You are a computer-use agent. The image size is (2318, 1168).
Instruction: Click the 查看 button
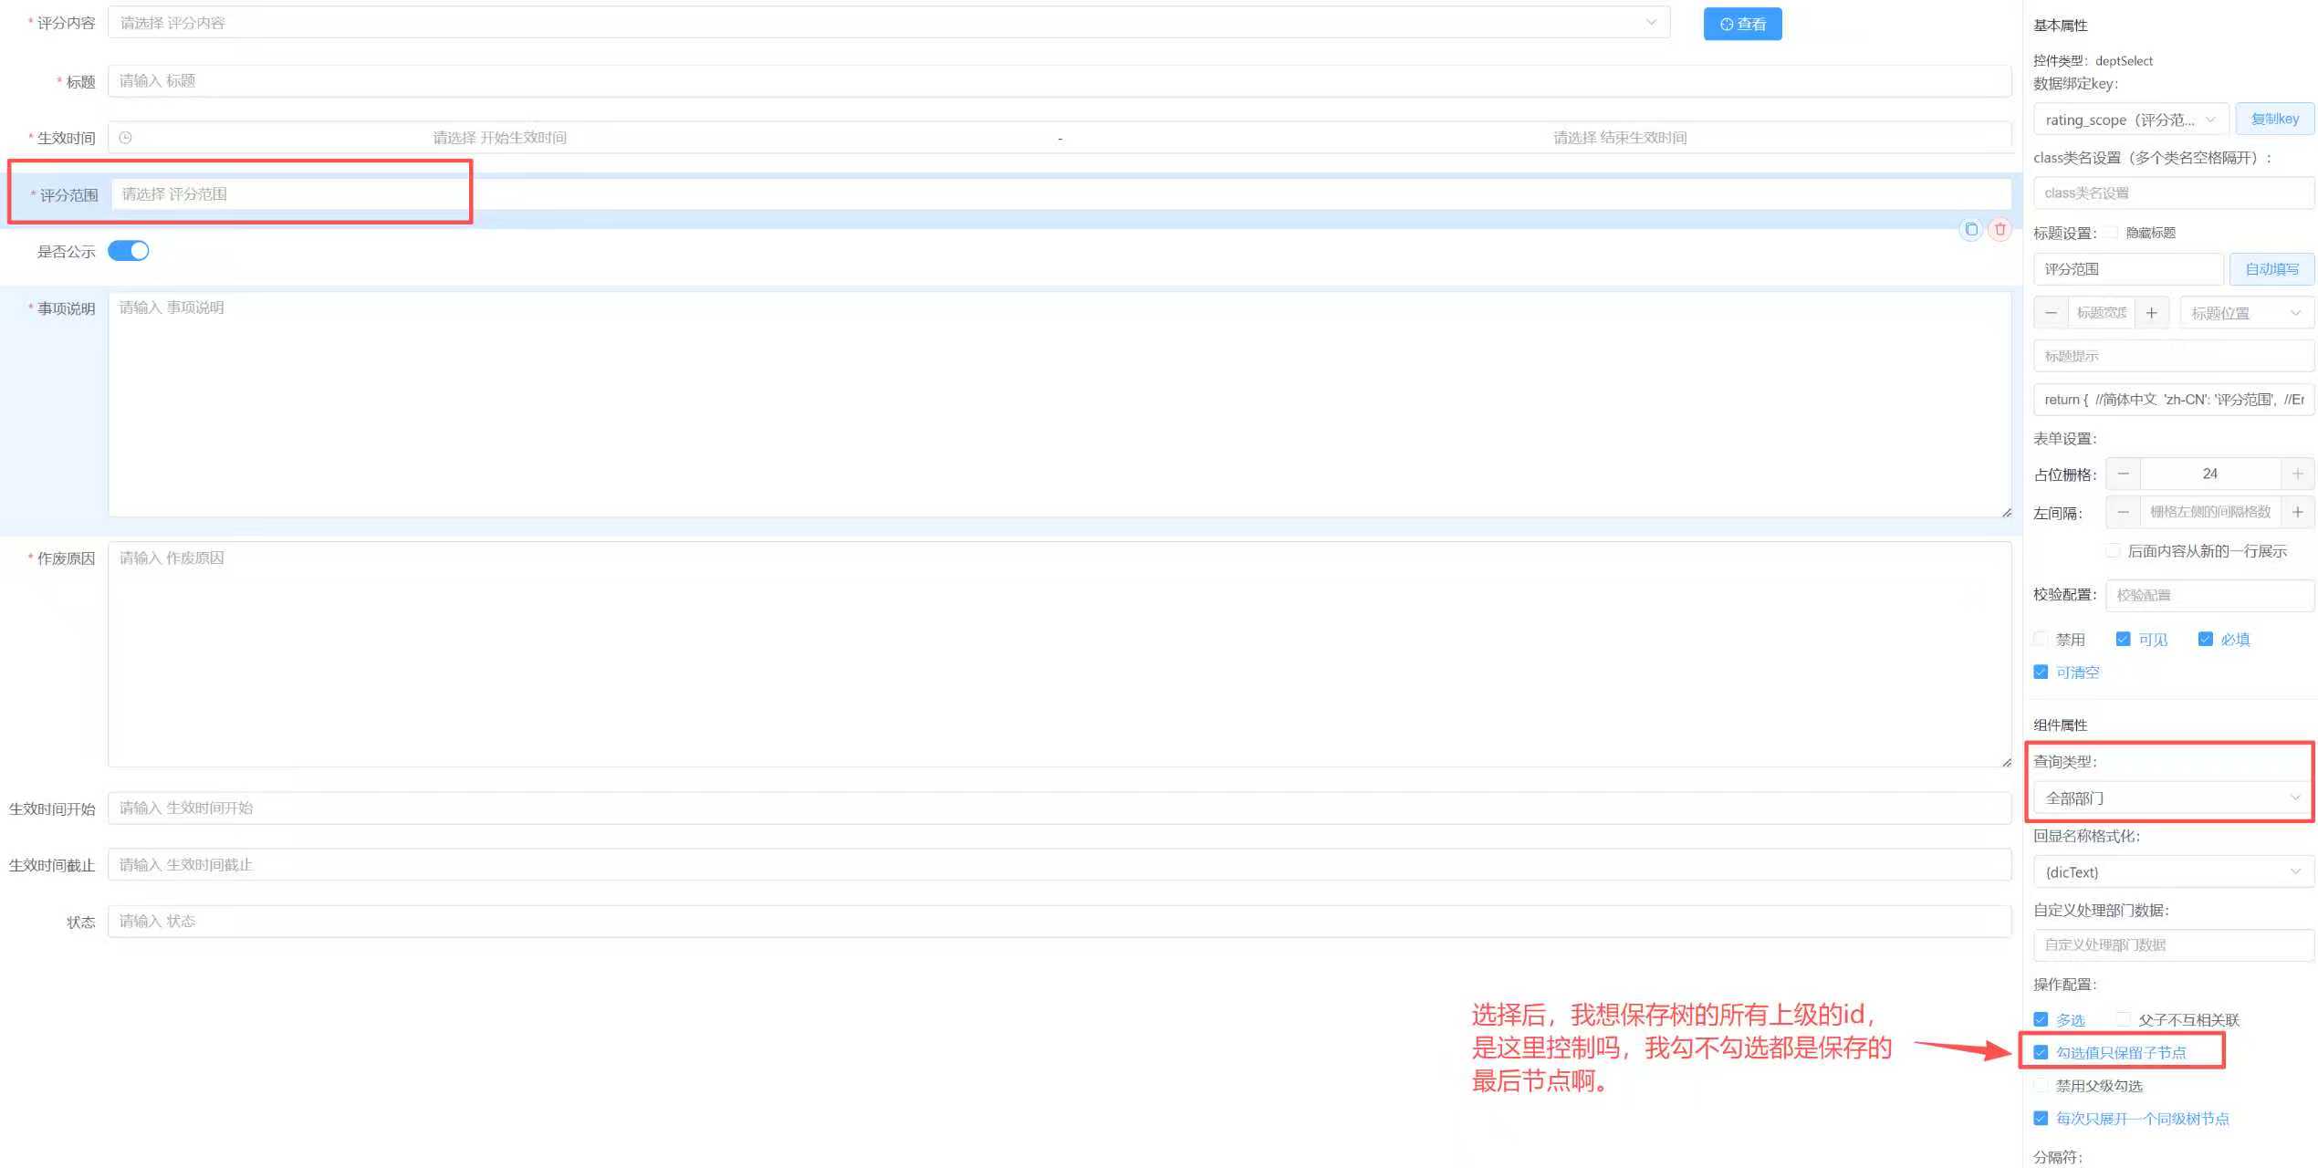pos(1741,25)
